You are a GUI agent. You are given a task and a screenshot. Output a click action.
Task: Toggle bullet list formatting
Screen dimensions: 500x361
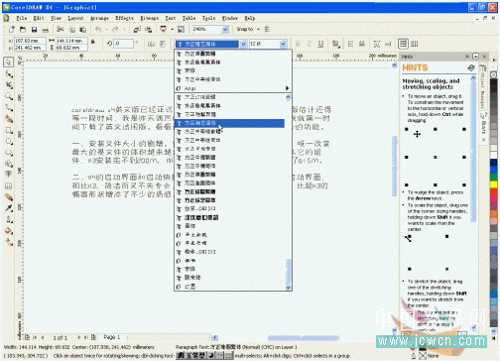[x=350, y=44]
